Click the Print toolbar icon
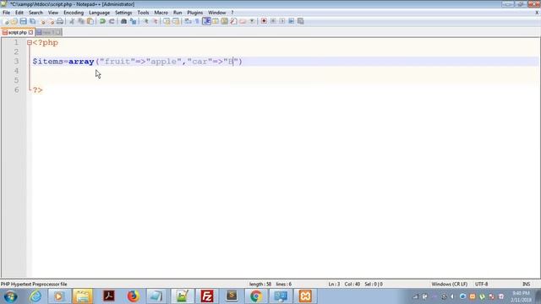This screenshot has width=541, height=304. [60, 21]
